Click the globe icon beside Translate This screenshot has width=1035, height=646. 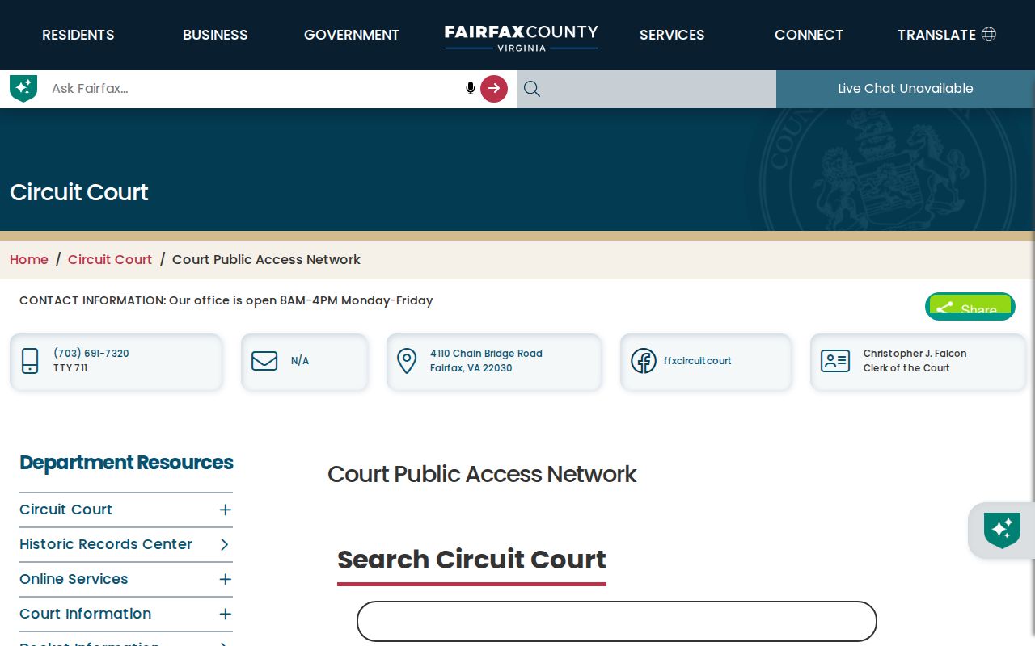point(989,34)
